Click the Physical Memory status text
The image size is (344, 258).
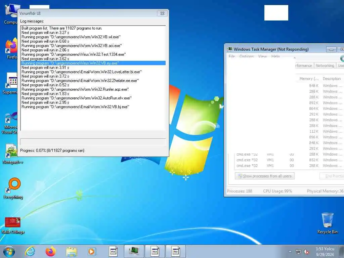coord(325,191)
